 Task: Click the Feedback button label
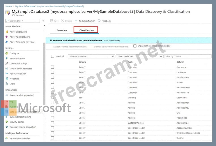tap(106, 21)
